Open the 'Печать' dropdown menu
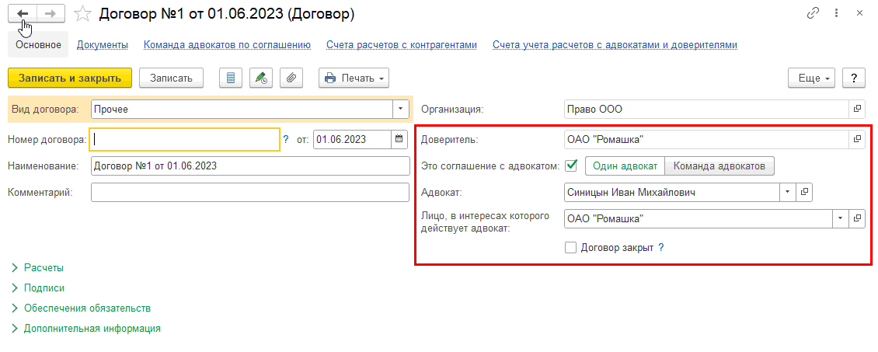 pos(354,78)
